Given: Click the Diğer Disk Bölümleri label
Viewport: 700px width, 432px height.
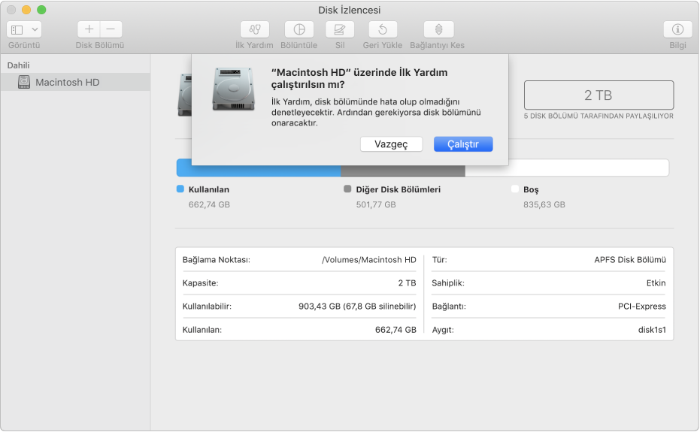Looking at the screenshot, I should 398,189.
